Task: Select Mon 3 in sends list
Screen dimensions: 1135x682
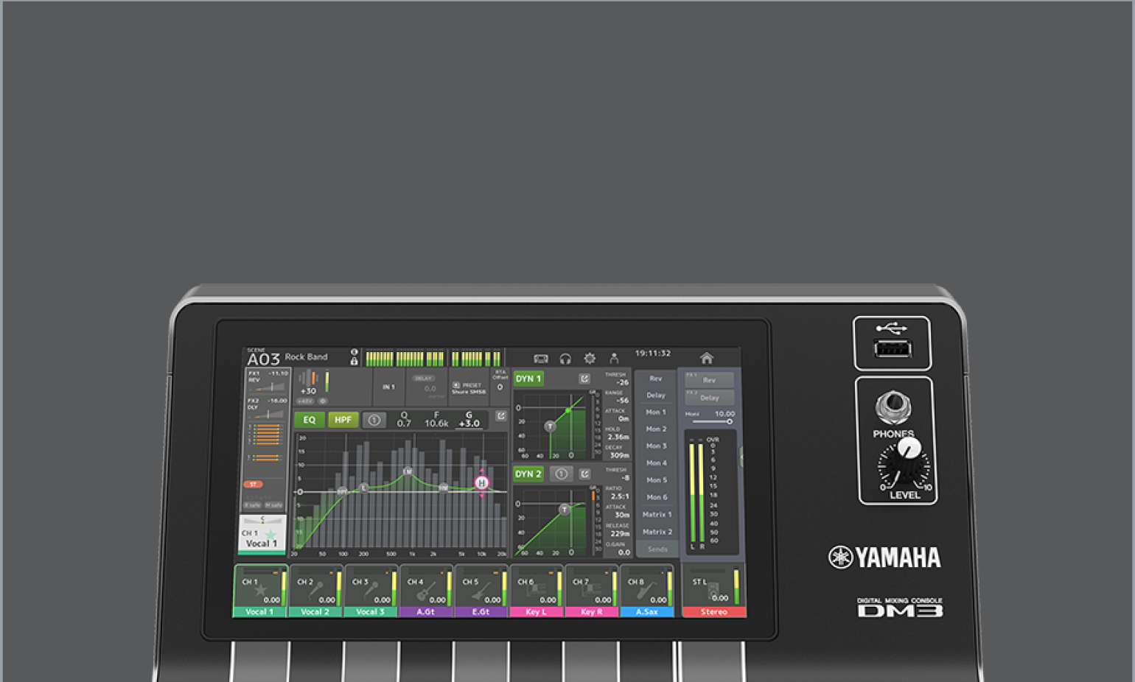Action: (656, 446)
